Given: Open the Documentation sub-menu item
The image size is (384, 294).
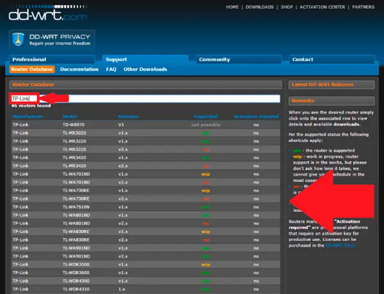Looking at the screenshot, I should (x=79, y=69).
